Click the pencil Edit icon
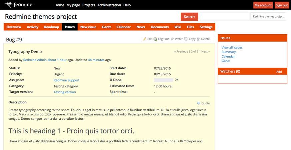The image size is (291, 150). [x=145, y=39]
